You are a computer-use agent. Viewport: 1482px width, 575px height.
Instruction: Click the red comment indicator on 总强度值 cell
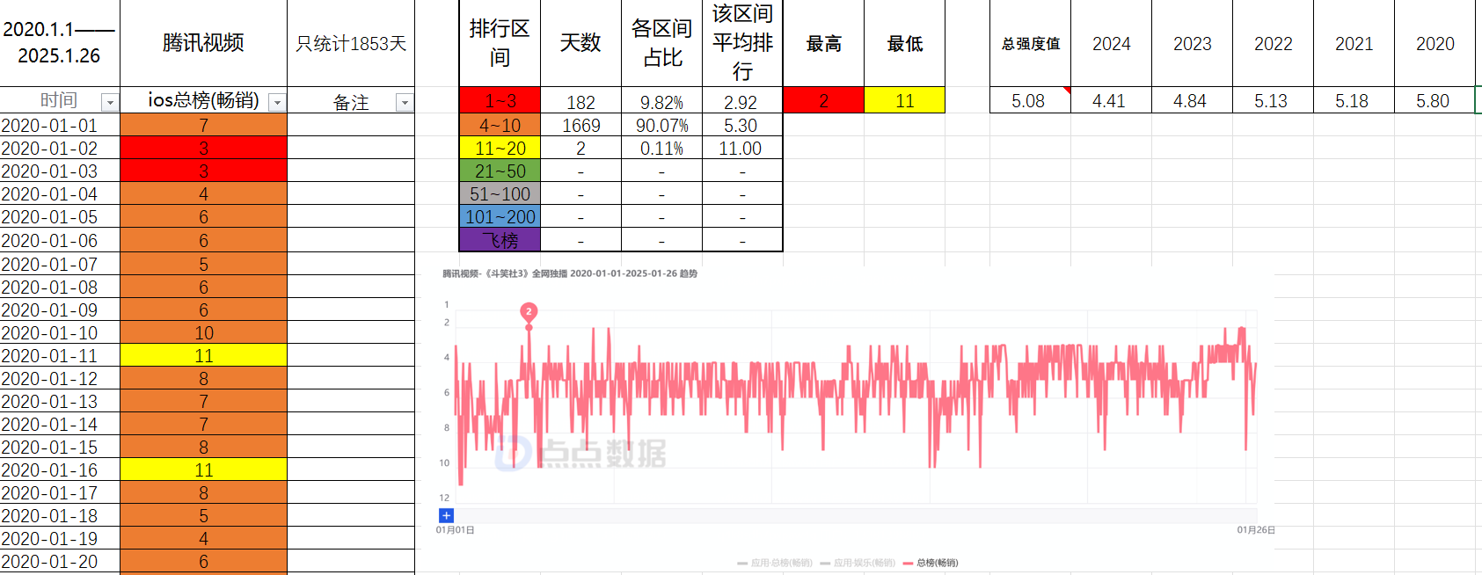pyautogui.click(x=1067, y=90)
